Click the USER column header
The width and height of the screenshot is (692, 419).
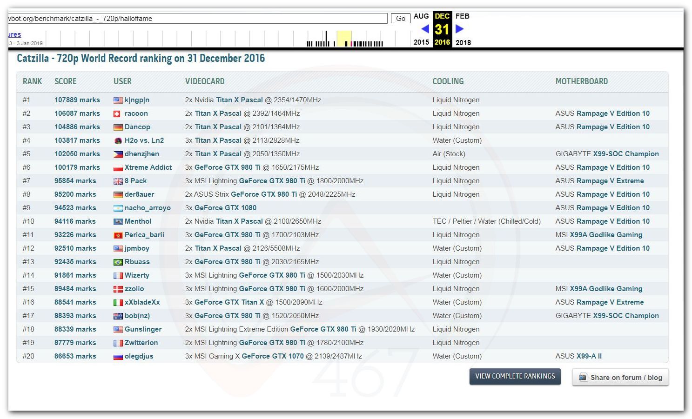122,81
